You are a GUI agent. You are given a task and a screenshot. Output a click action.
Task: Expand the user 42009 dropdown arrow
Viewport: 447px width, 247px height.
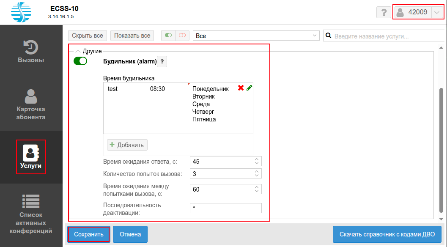436,13
